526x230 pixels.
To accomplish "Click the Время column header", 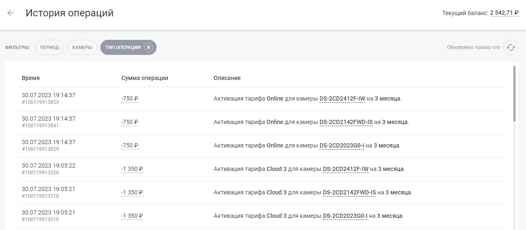I will (x=31, y=78).
